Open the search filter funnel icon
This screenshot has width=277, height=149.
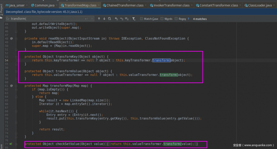[134, 19]
